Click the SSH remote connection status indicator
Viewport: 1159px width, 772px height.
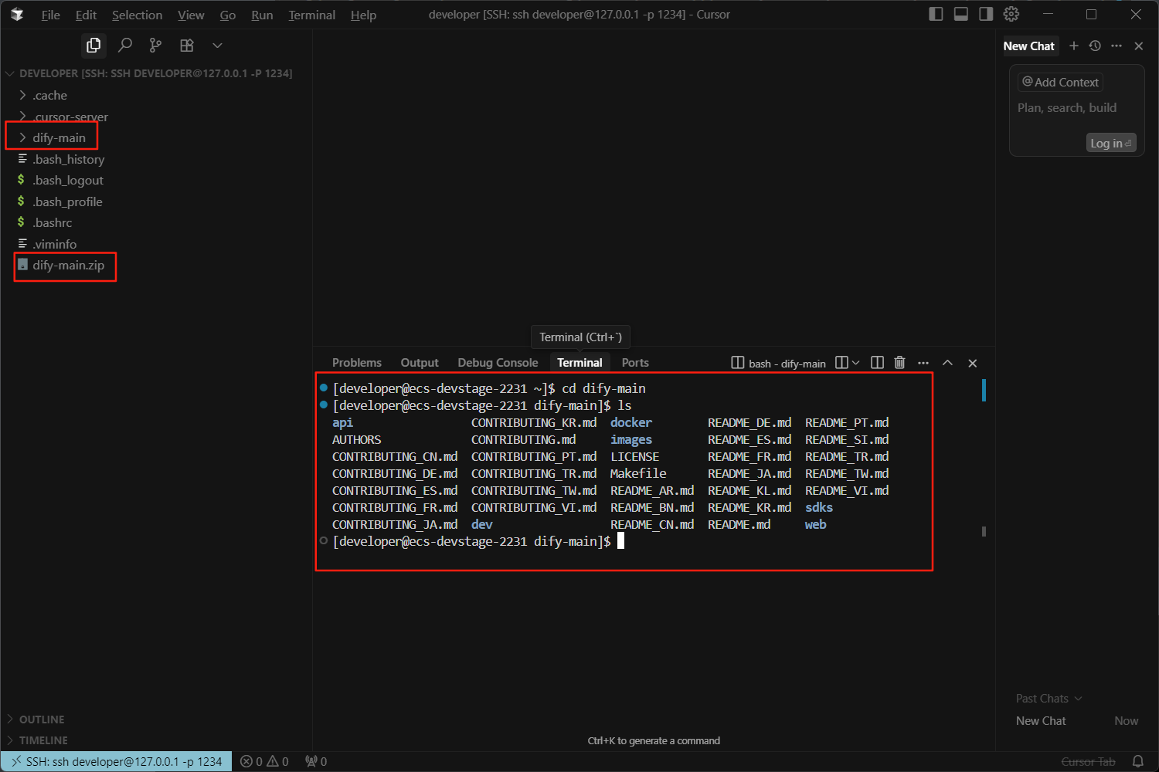click(117, 762)
